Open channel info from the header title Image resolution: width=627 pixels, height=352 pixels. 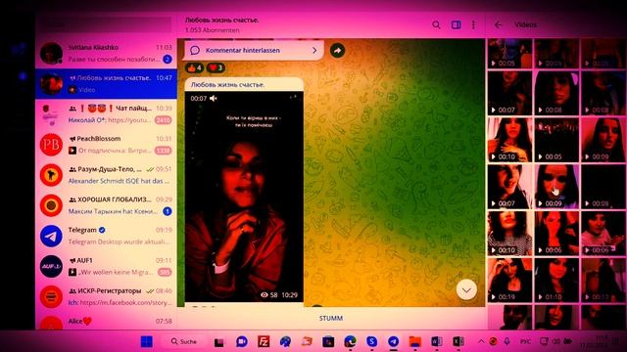tap(222, 20)
